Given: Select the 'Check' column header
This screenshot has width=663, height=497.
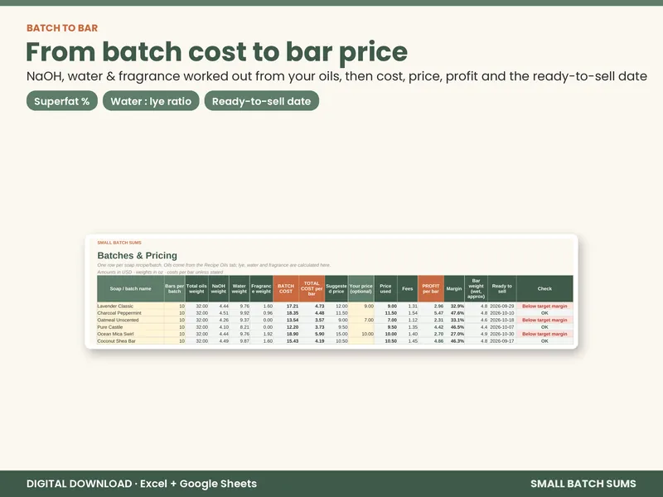Looking at the screenshot, I should click(544, 288).
